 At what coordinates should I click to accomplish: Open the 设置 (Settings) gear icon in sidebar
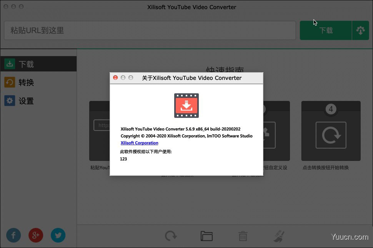(10, 101)
